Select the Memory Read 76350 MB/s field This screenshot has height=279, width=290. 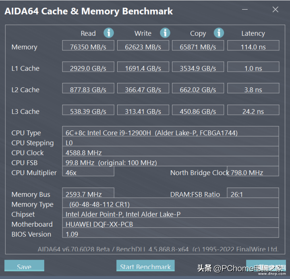coord(88,45)
